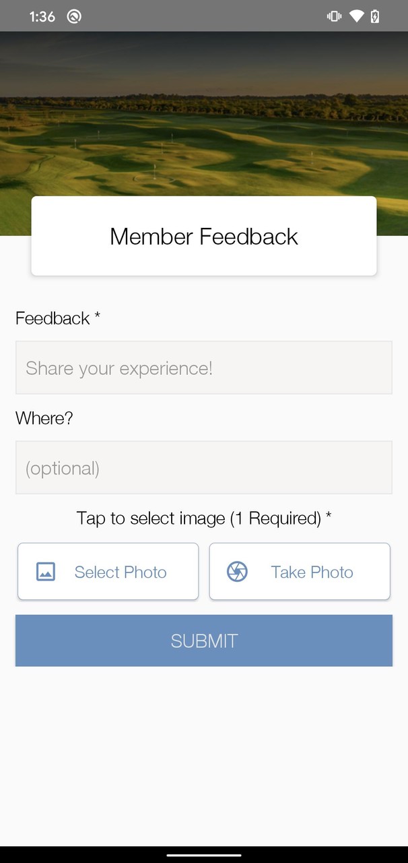Click the optional Where? text field
The height and width of the screenshot is (863, 408).
(x=204, y=467)
